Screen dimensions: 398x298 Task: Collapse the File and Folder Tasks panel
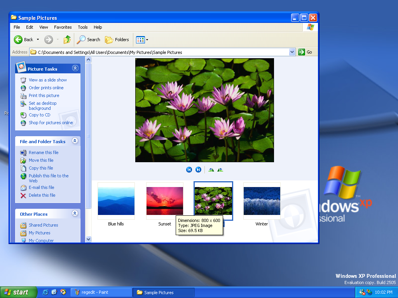pyautogui.click(x=75, y=141)
